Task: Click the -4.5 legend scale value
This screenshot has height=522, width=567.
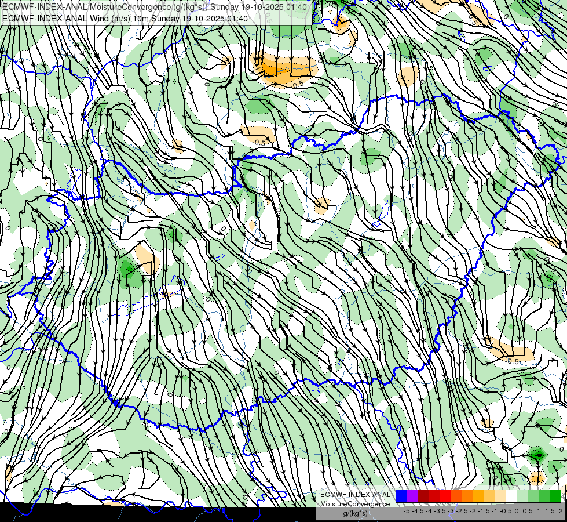Action: click(418, 511)
